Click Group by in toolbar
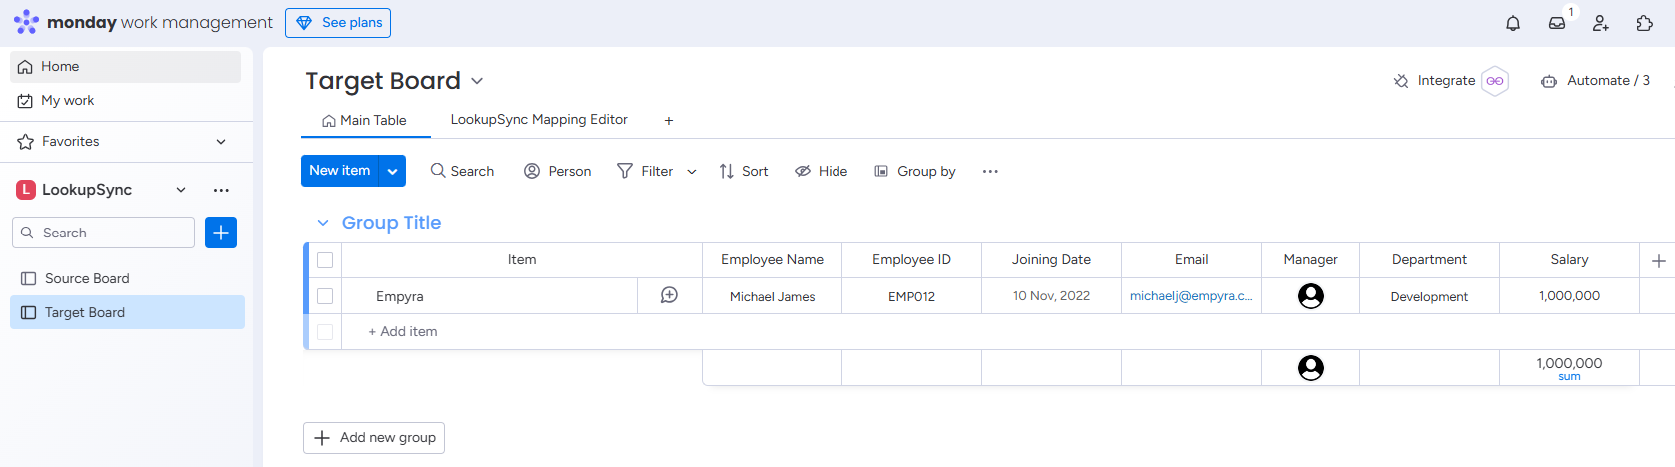 tap(915, 171)
